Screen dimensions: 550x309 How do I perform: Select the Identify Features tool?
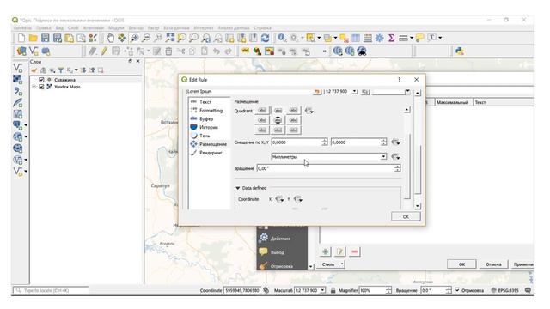tap(282, 38)
